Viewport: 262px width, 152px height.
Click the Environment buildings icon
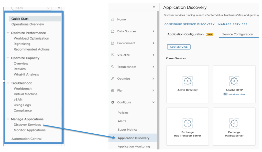pyautogui.click(x=113, y=43)
